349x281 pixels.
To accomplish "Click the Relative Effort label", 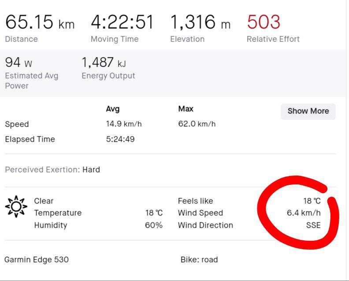I will 273,39.
